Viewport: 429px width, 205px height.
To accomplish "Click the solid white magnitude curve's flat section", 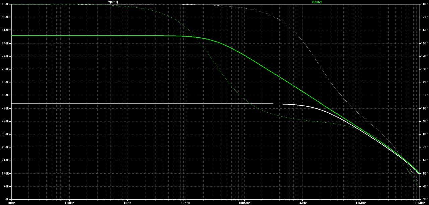I will [x=134, y=104].
